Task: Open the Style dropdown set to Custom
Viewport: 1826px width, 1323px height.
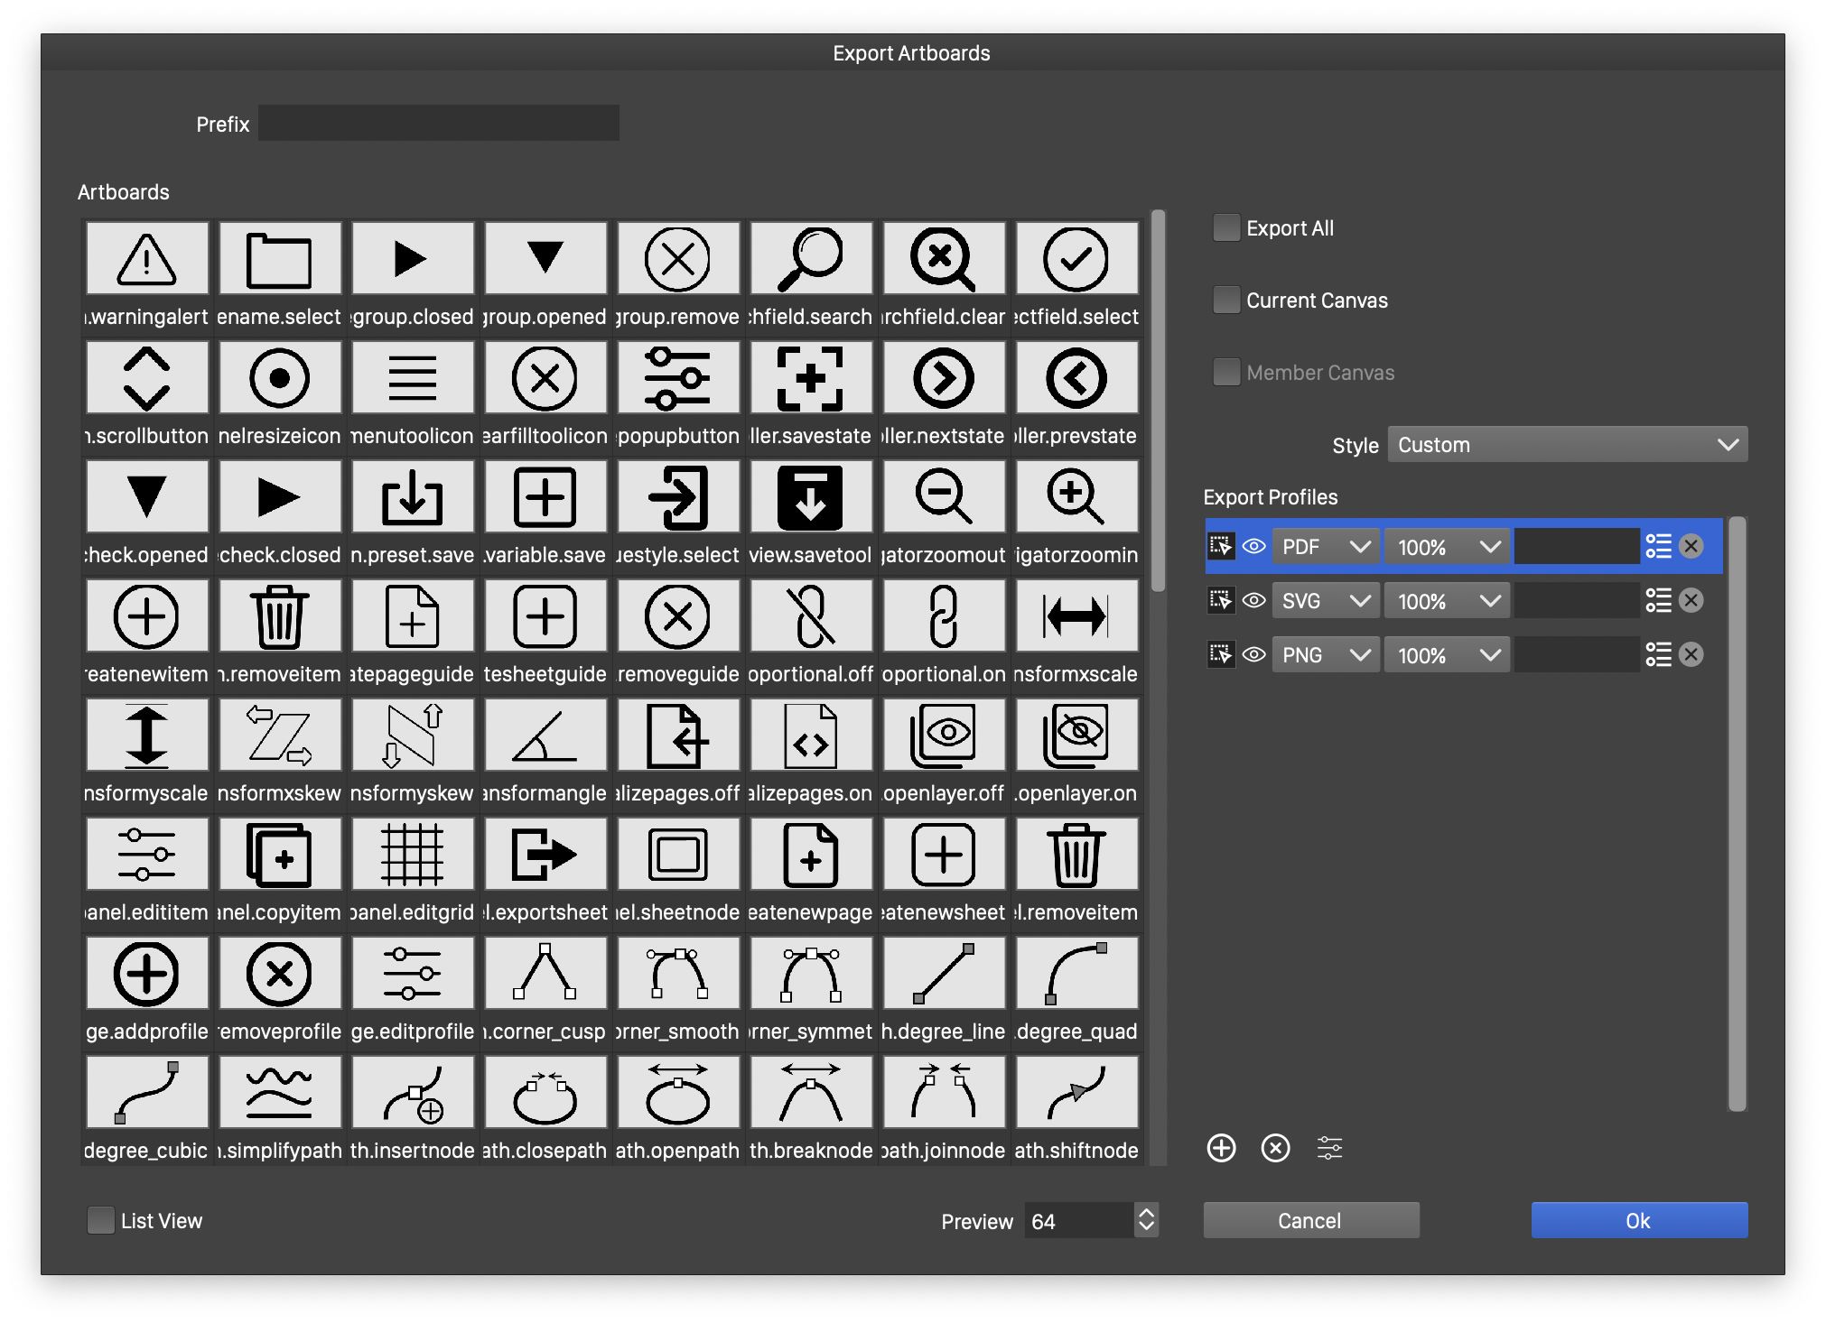Action: tap(1567, 445)
